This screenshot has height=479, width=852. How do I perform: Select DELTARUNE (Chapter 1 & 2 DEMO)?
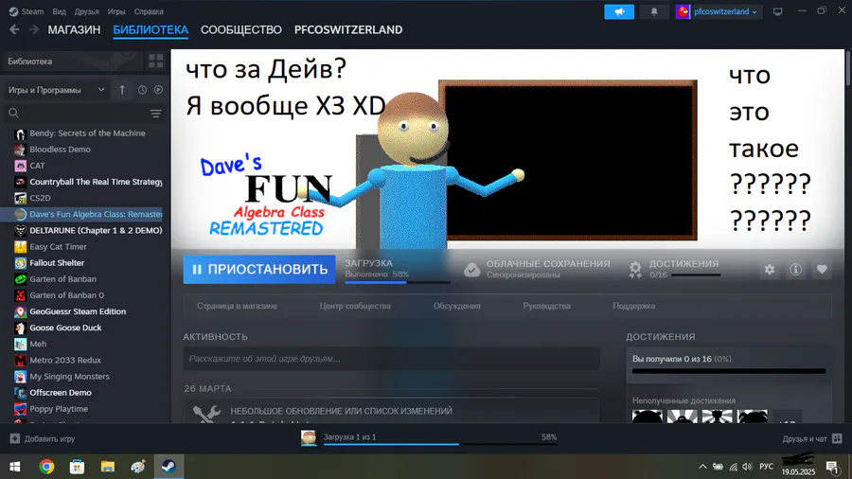click(87, 230)
